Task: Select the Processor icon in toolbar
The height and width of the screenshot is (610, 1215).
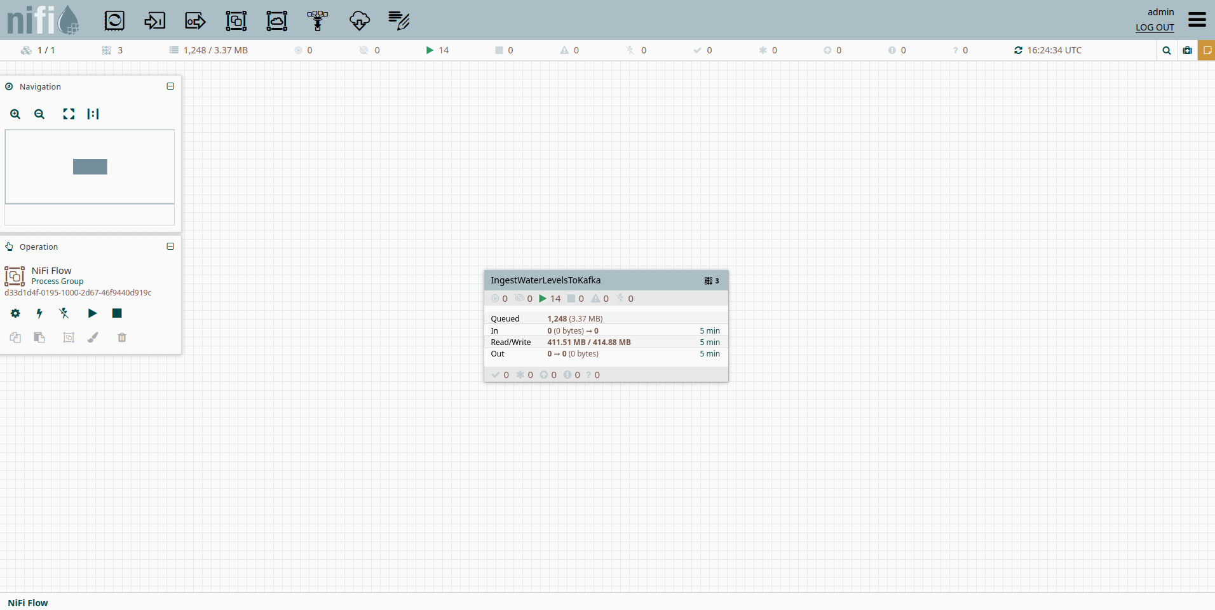Action: [x=114, y=21]
